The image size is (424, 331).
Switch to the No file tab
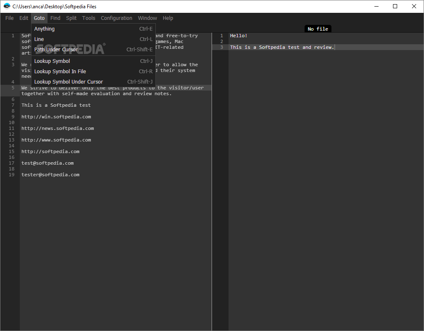[318, 29]
